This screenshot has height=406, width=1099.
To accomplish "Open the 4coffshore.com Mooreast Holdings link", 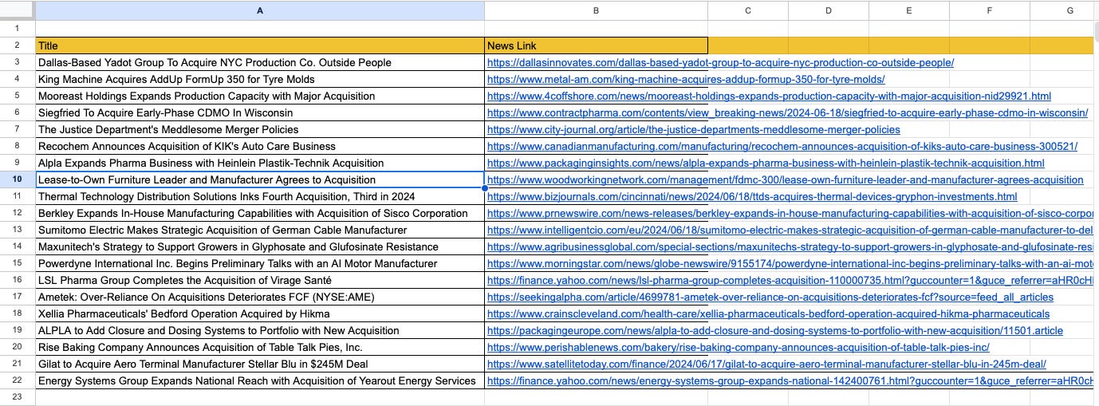I will tap(769, 96).
